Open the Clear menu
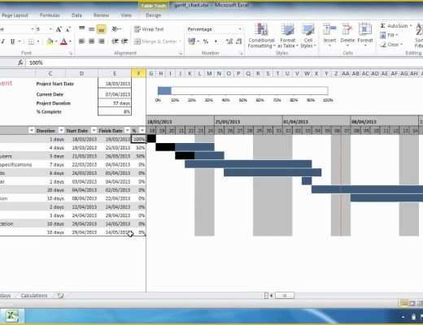Viewport: 423px width, 325px height. coord(391,44)
